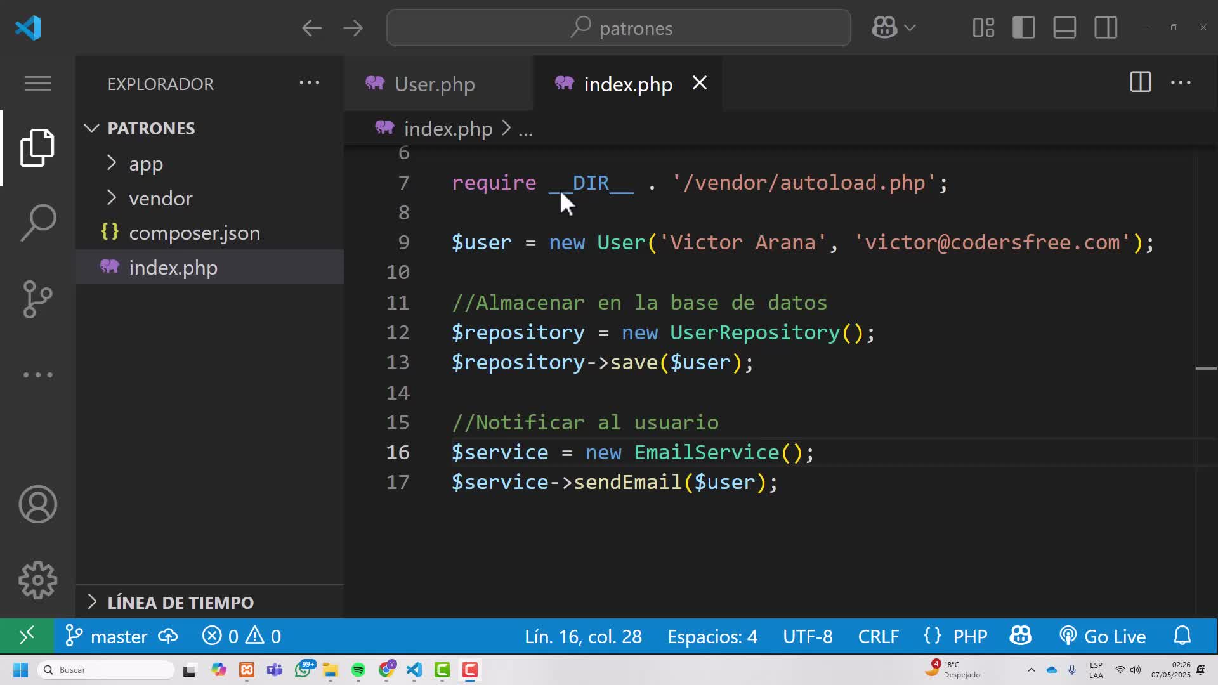
Task: Open the remote window button in status bar
Action: tap(27, 636)
